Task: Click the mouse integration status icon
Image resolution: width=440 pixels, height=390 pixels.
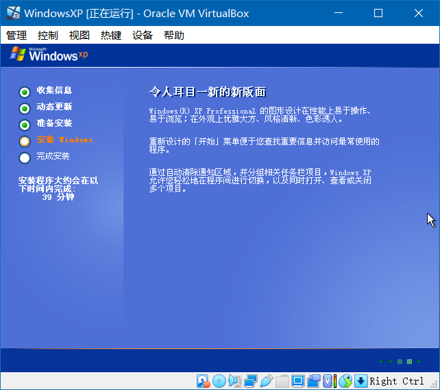Action: [x=345, y=381]
